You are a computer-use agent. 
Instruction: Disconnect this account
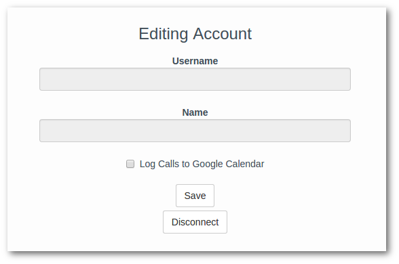pos(195,222)
